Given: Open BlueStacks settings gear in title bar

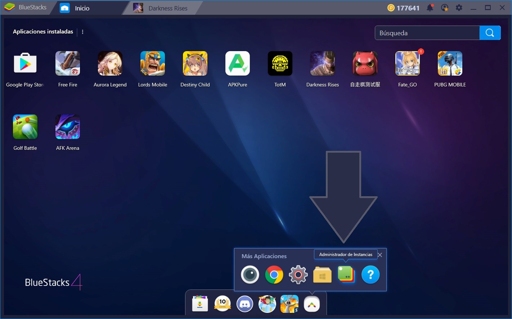Looking at the screenshot, I should (x=459, y=8).
